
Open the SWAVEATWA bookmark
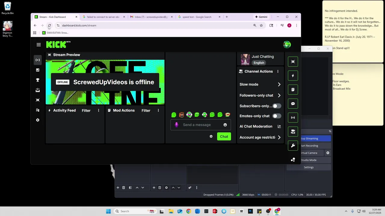click(x=55, y=33)
